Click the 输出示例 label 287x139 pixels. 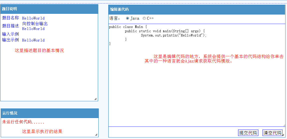click(x=10, y=40)
